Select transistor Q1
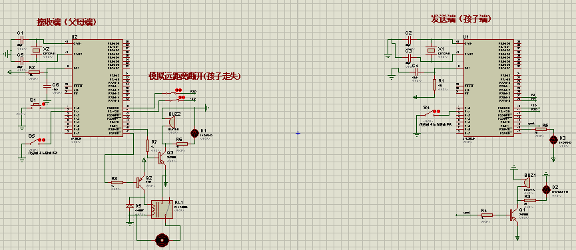This screenshot has height=250, width=576. 514,215
